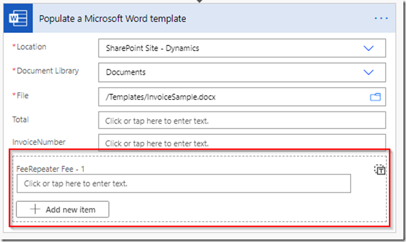Image resolution: width=406 pixels, height=242 pixels.
Task: Open the three-dot menu of the Word action
Action: (x=381, y=18)
